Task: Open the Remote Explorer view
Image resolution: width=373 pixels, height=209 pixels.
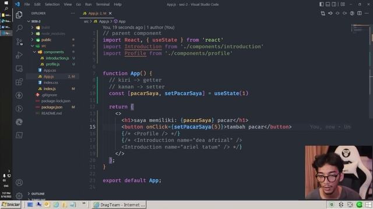Action: point(19,69)
